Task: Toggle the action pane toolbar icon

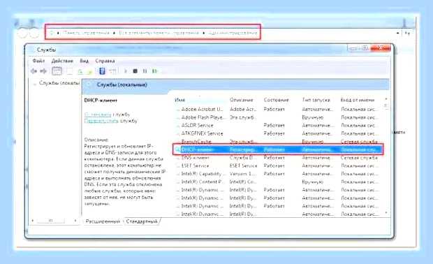Action: pos(112,71)
